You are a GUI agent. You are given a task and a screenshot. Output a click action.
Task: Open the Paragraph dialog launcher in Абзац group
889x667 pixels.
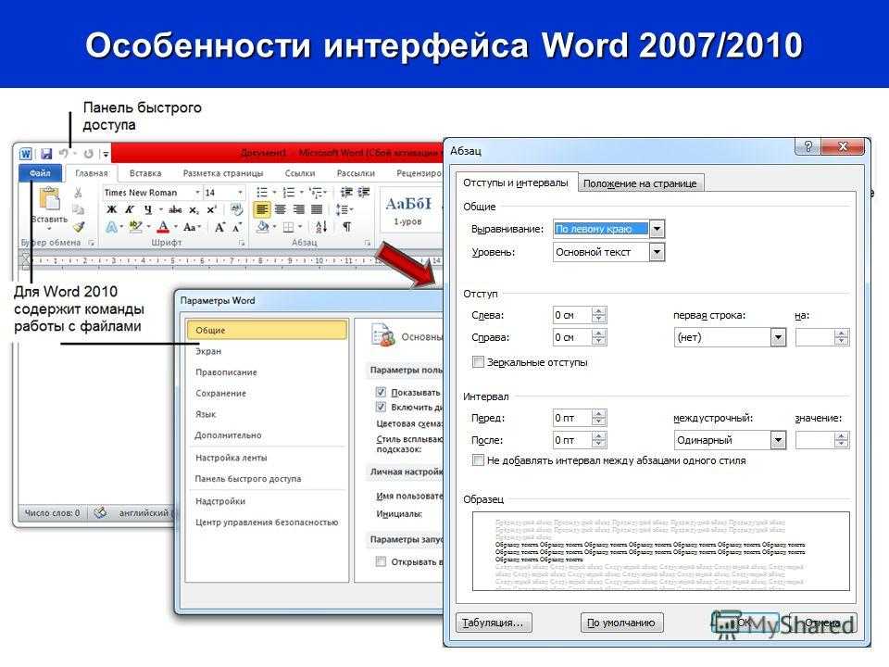[x=368, y=243]
